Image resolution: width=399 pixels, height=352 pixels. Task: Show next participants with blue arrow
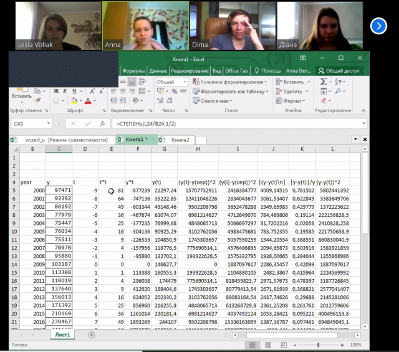[x=378, y=26]
